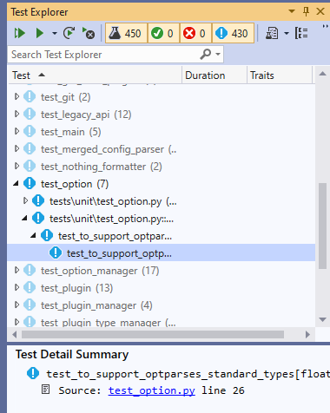
Task: Click the Test Detail Summary status icon
Action: tap(33, 373)
